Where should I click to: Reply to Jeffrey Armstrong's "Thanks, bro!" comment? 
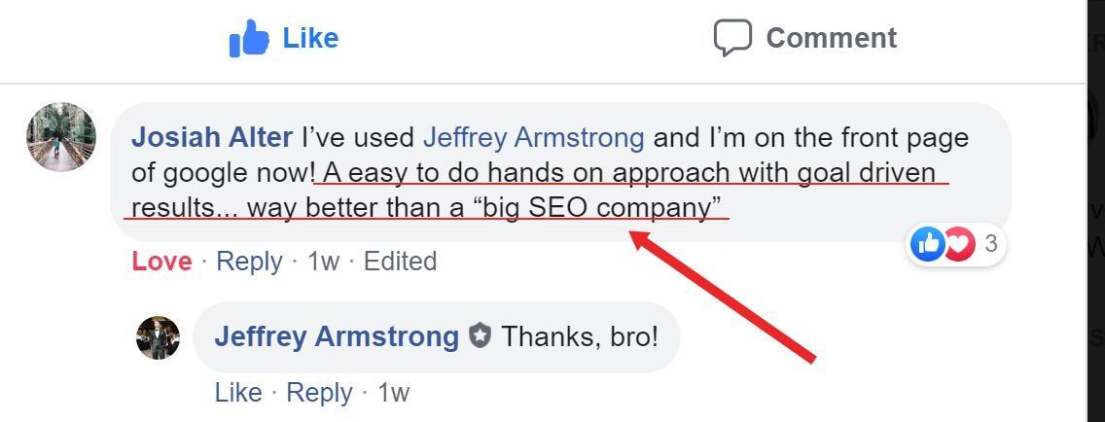pos(320,393)
